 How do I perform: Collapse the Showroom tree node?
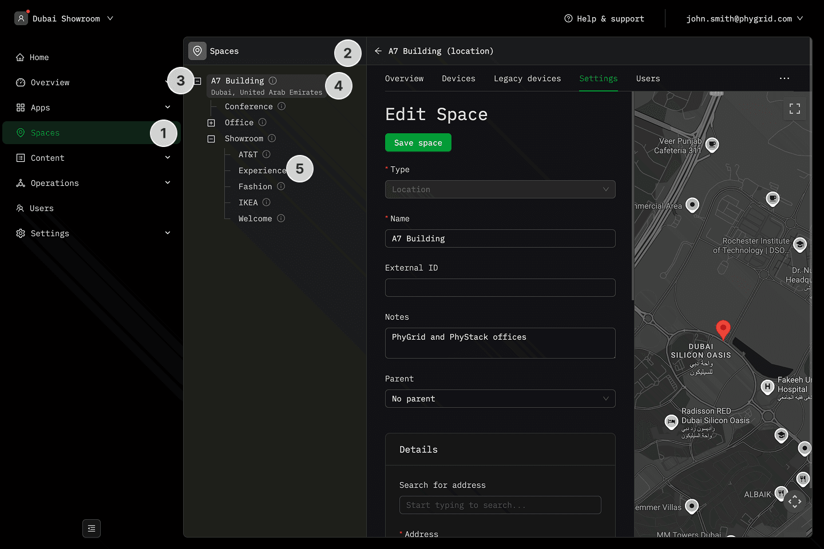tap(211, 139)
